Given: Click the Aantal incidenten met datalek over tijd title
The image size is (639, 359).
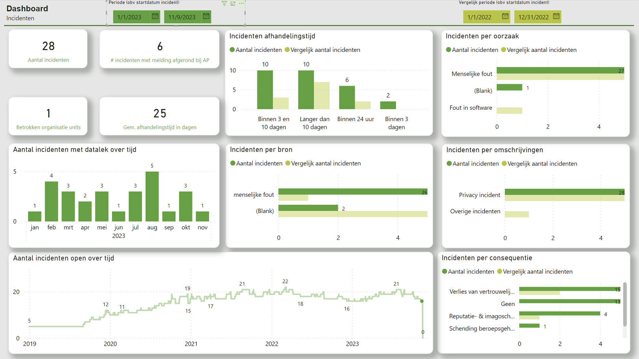Looking at the screenshot, I should (74, 150).
